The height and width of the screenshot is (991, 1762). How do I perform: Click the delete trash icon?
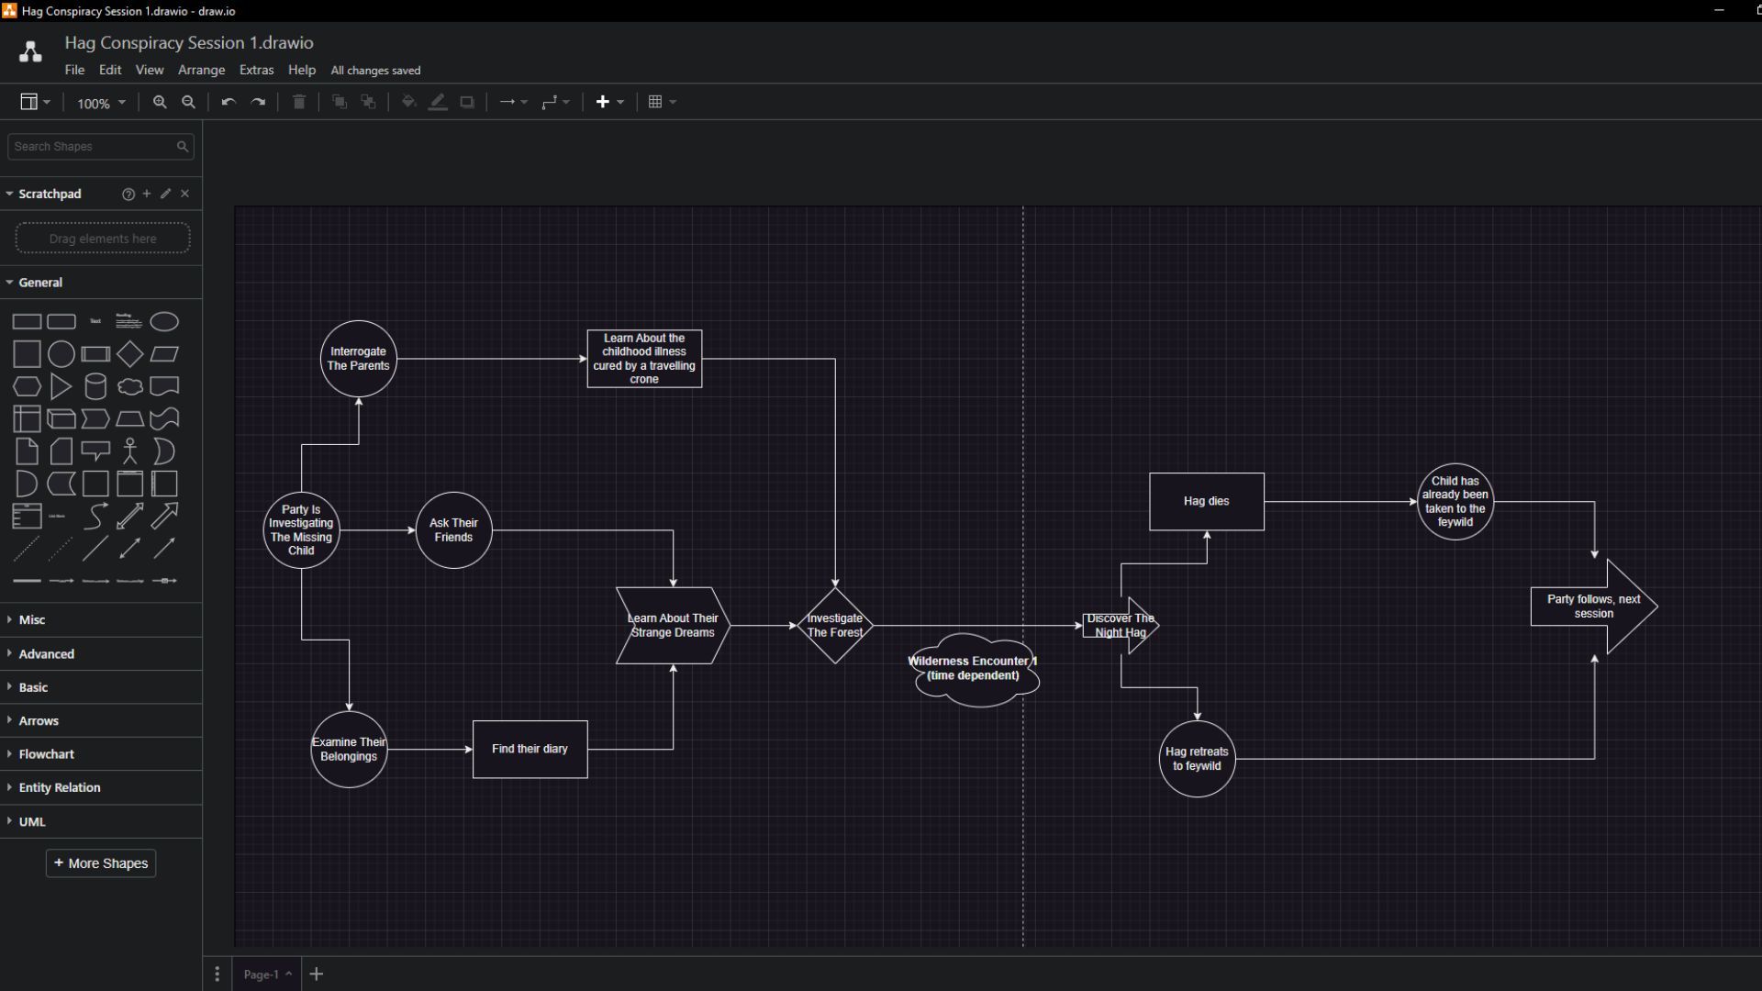point(299,102)
